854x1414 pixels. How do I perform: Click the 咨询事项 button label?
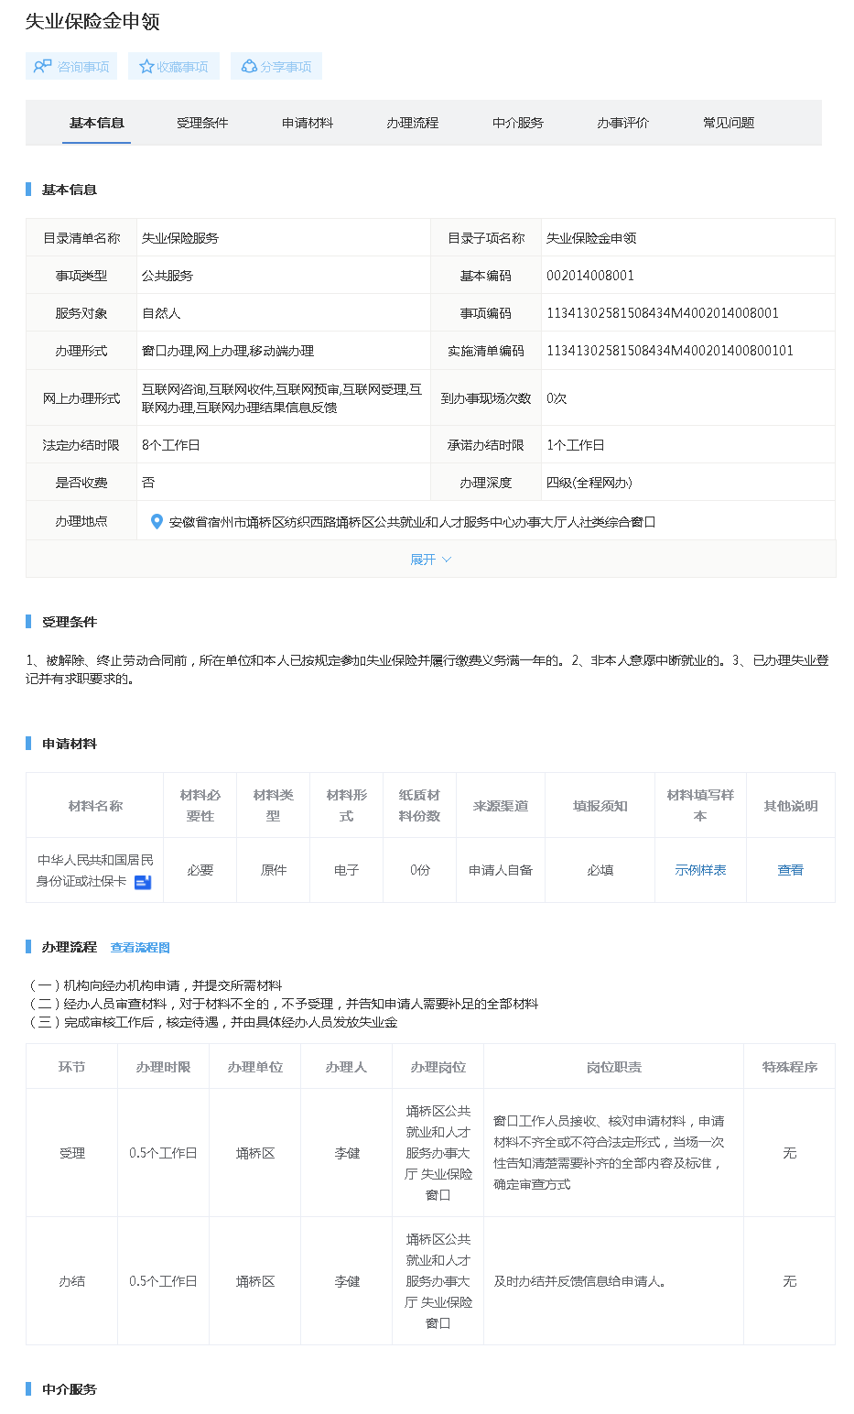(x=83, y=67)
